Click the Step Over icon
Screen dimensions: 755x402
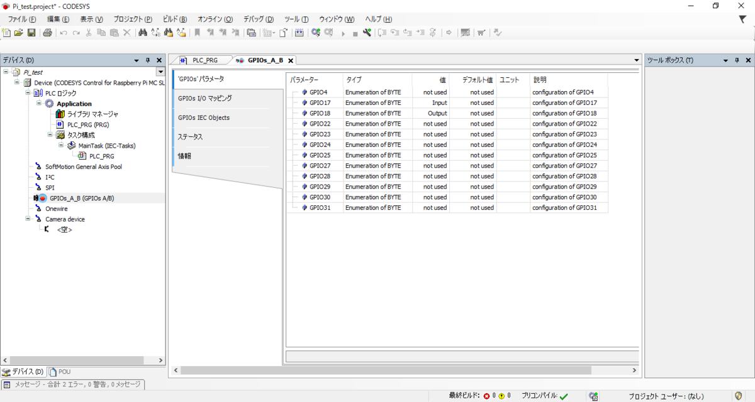pos(383,33)
